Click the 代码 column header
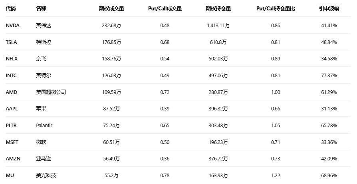The height and width of the screenshot is (184, 357). 11,8
